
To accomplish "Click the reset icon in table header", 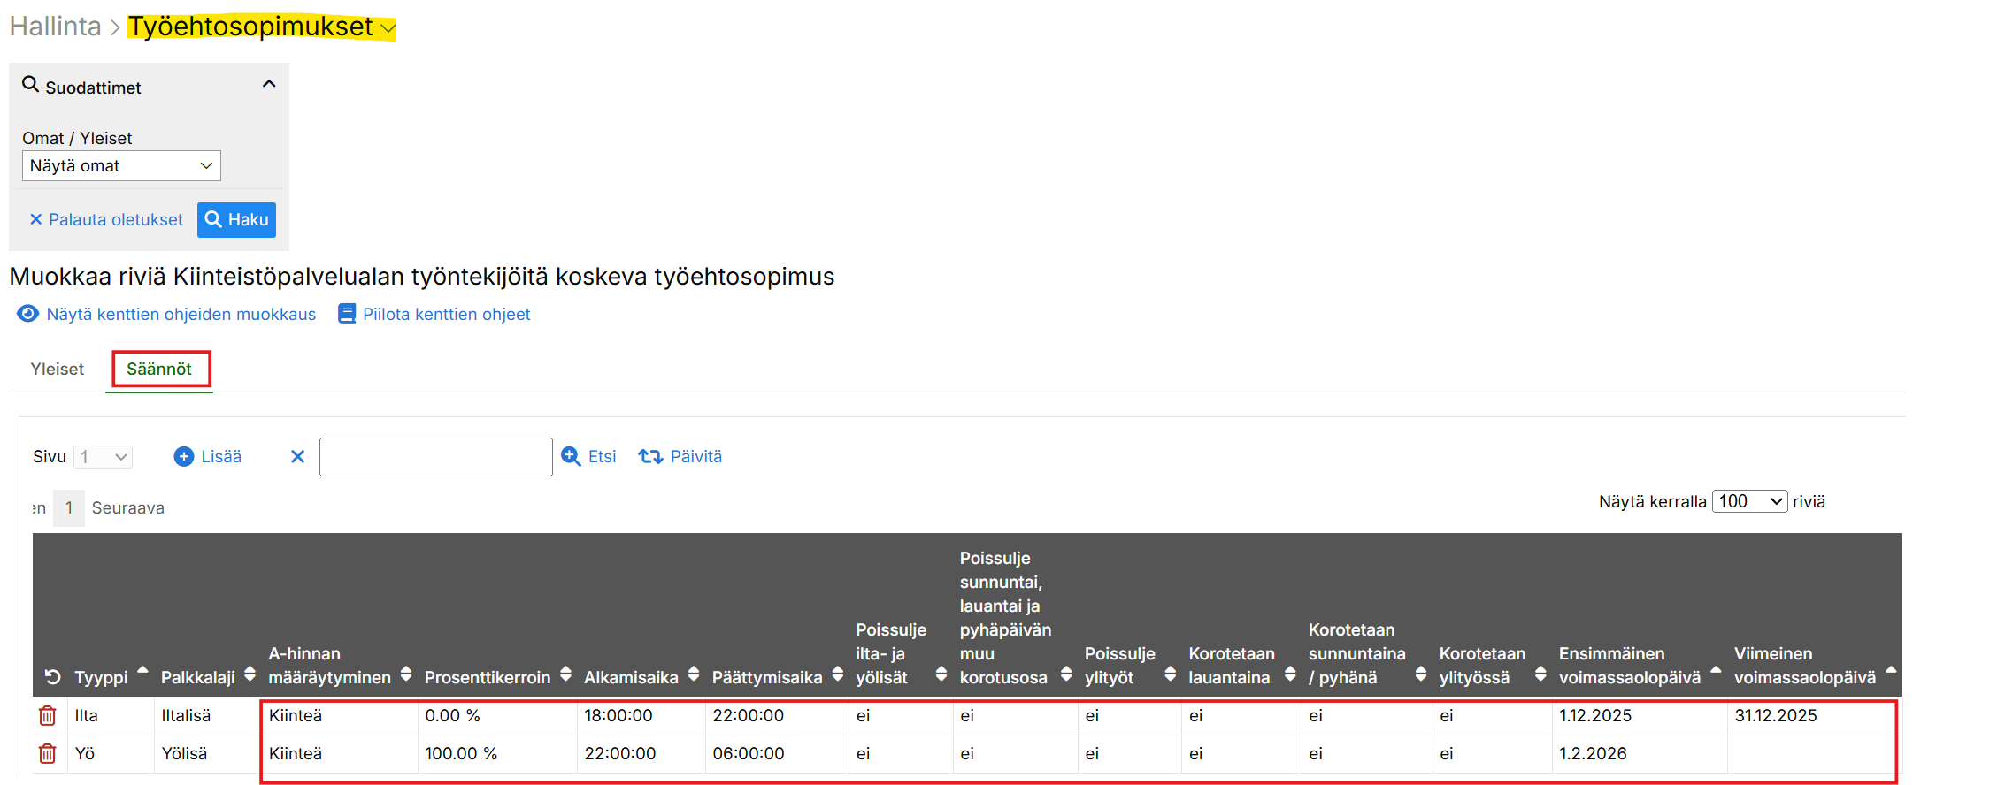I will (53, 677).
